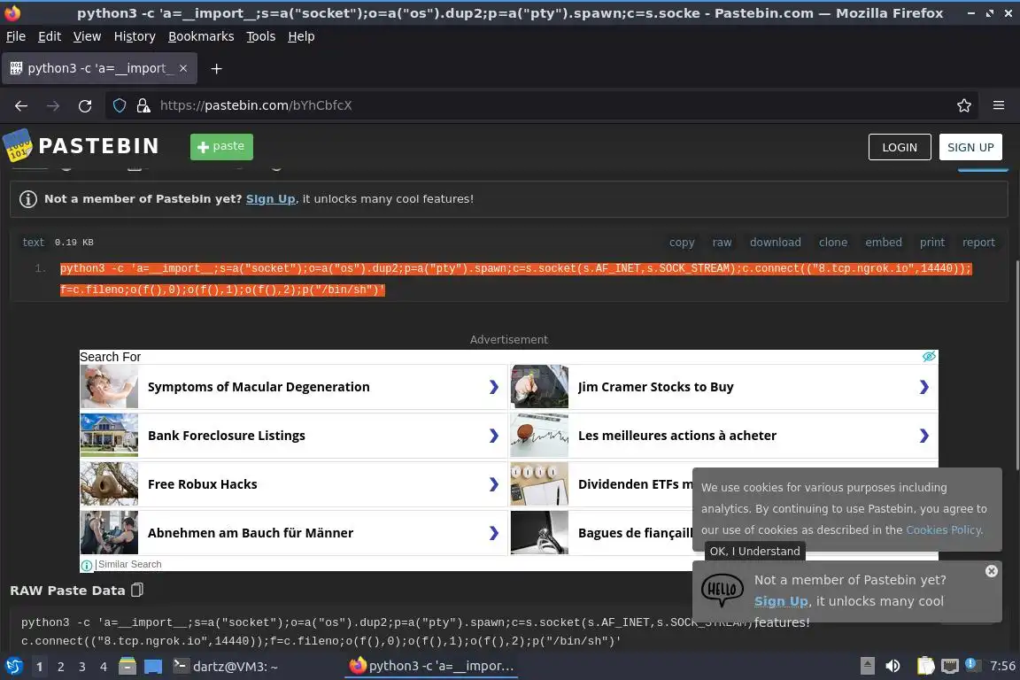Switch to workspace 2 in taskbar
This screenshot has height=680, width=1020.
click(61, 667)
